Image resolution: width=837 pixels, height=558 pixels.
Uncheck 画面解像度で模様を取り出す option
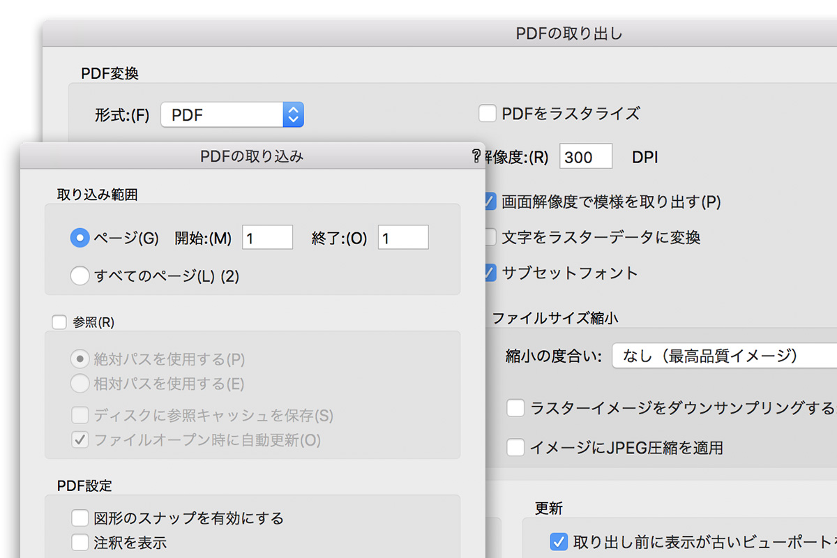click(490, 202)
